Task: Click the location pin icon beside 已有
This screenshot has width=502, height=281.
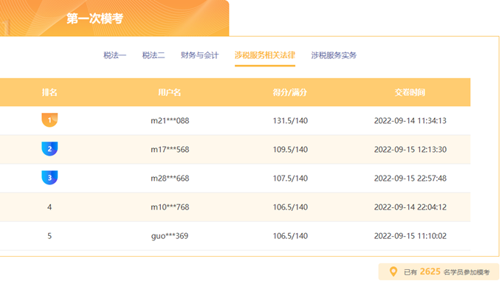Action: click(393, 271)
